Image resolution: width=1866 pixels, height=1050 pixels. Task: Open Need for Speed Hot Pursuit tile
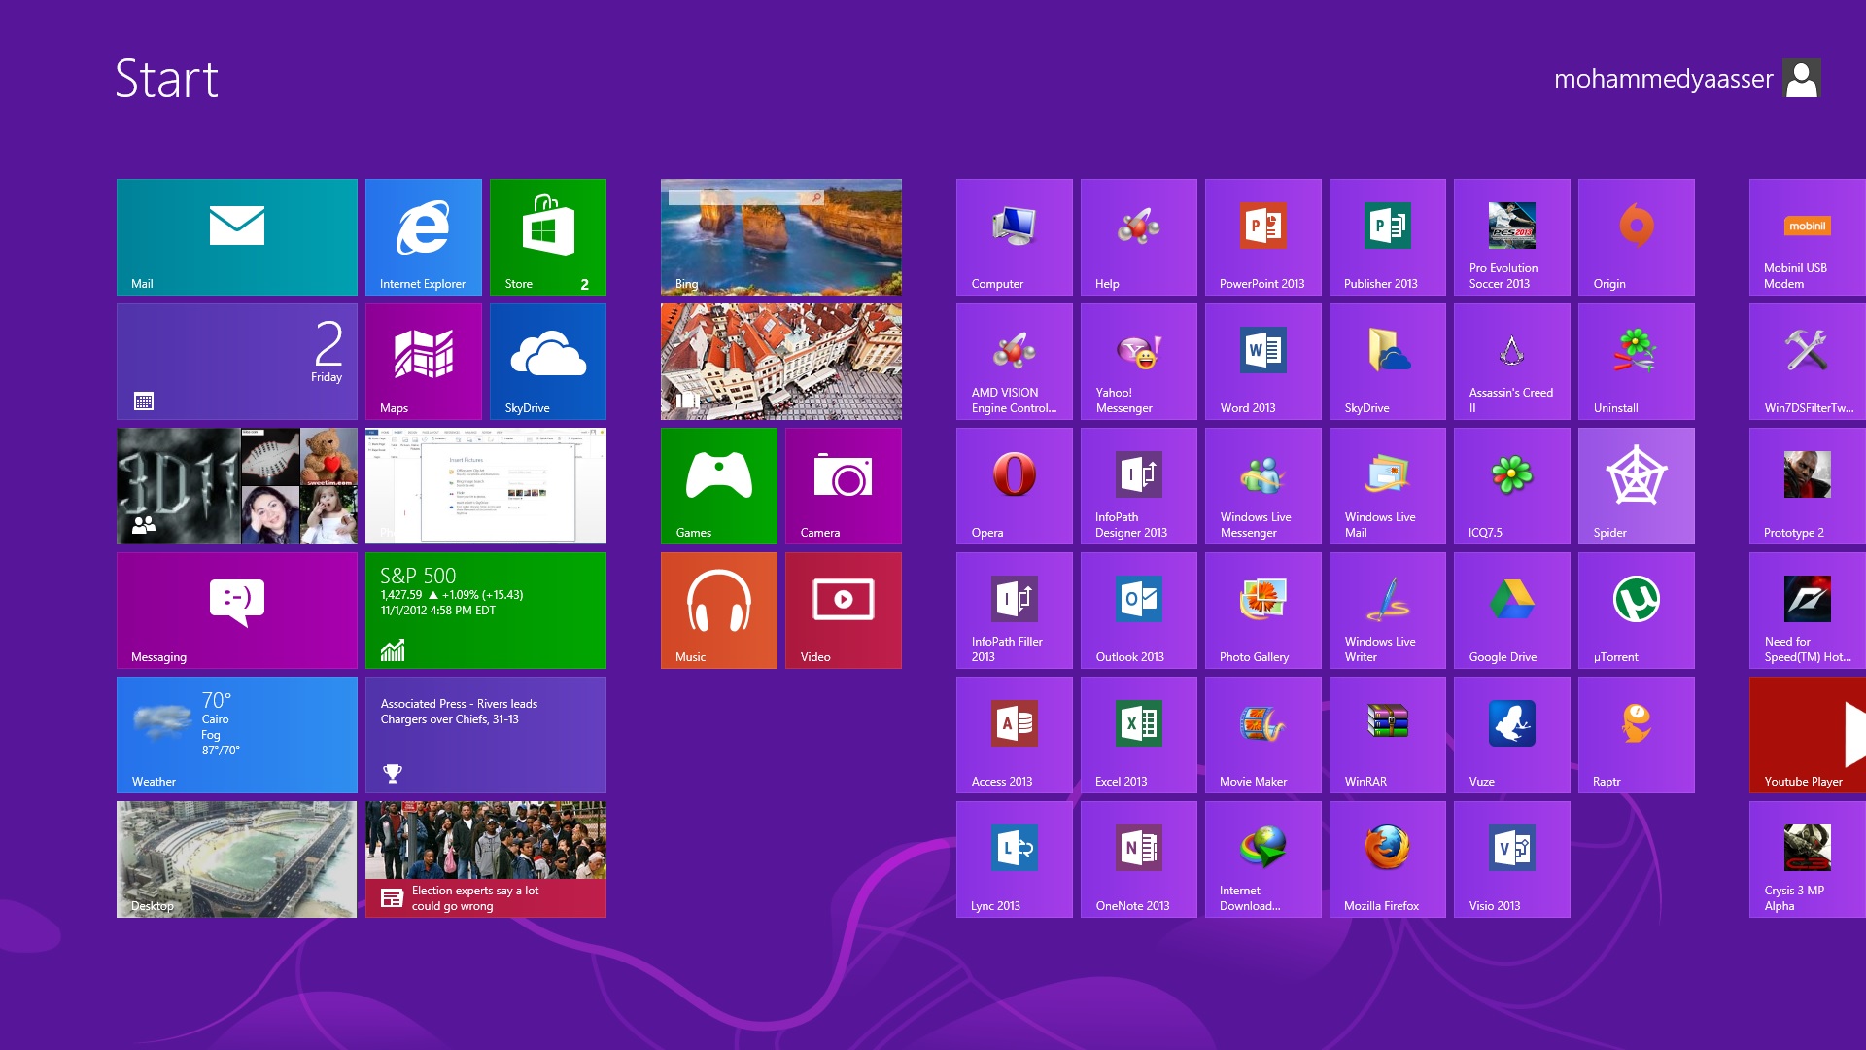pyautogui.click(x=1808, y=611)
